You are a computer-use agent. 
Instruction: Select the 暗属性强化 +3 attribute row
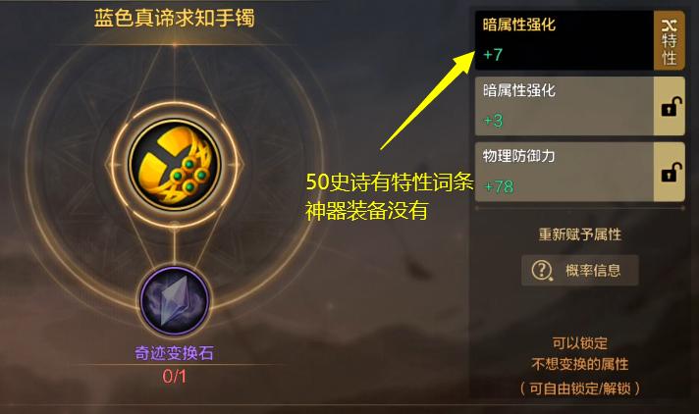565,106
